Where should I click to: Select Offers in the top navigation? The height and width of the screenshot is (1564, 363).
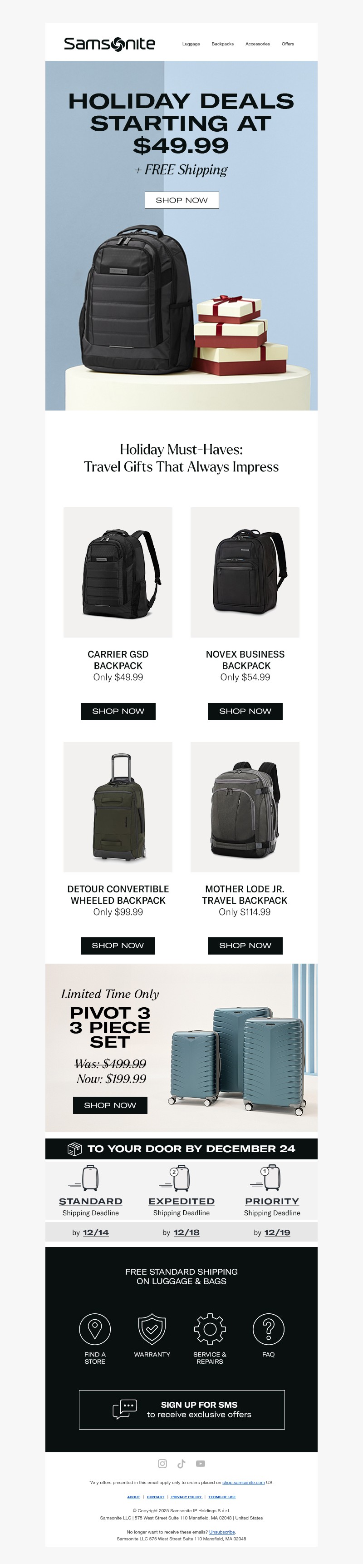click(x=288, y=44)
